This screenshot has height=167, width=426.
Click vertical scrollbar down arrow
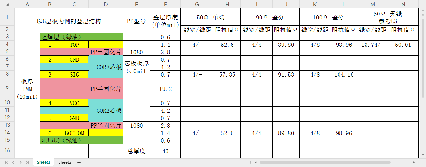[x=422, y=154]
